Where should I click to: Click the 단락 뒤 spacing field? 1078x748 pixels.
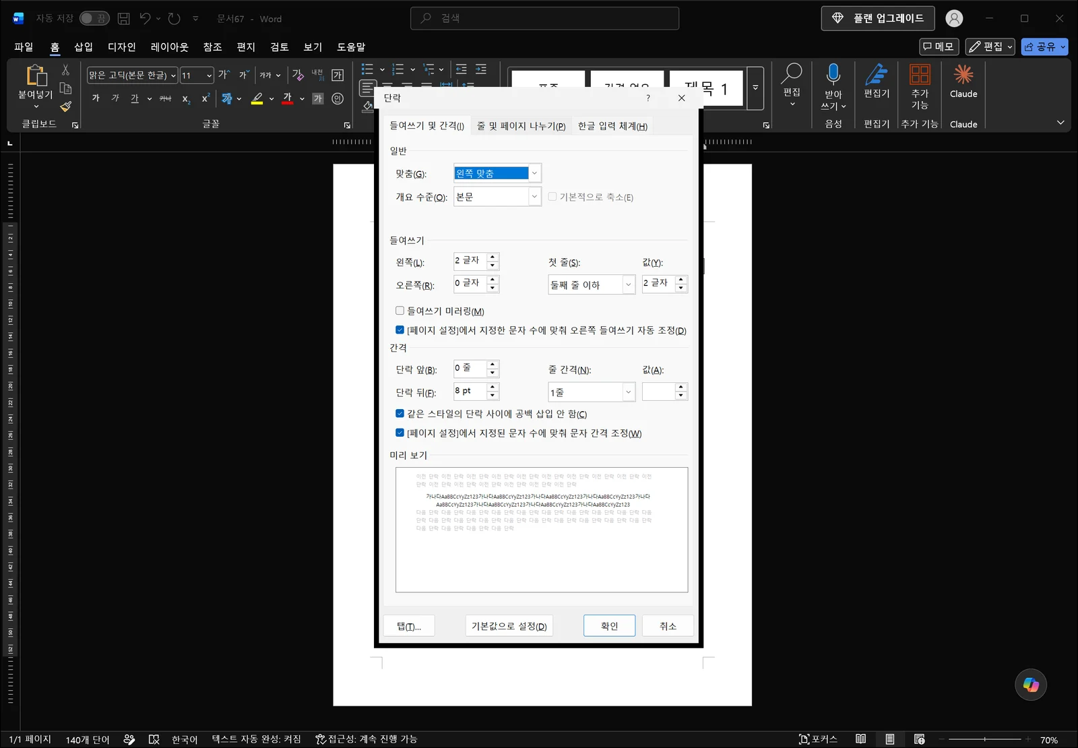coord(470,391)
